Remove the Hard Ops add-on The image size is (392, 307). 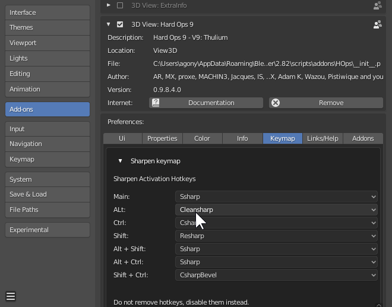coord(325,103)
